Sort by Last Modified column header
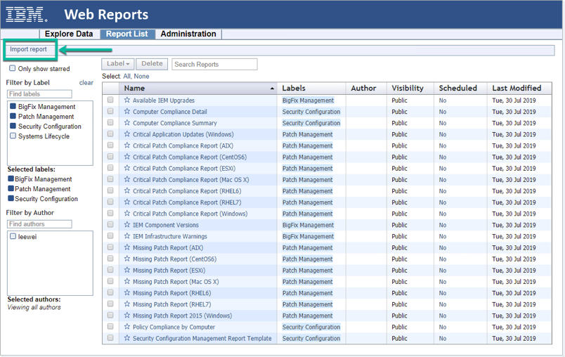The height and width of the screenshot is (357, 565). pyautogui.click(x=519, y=89)
